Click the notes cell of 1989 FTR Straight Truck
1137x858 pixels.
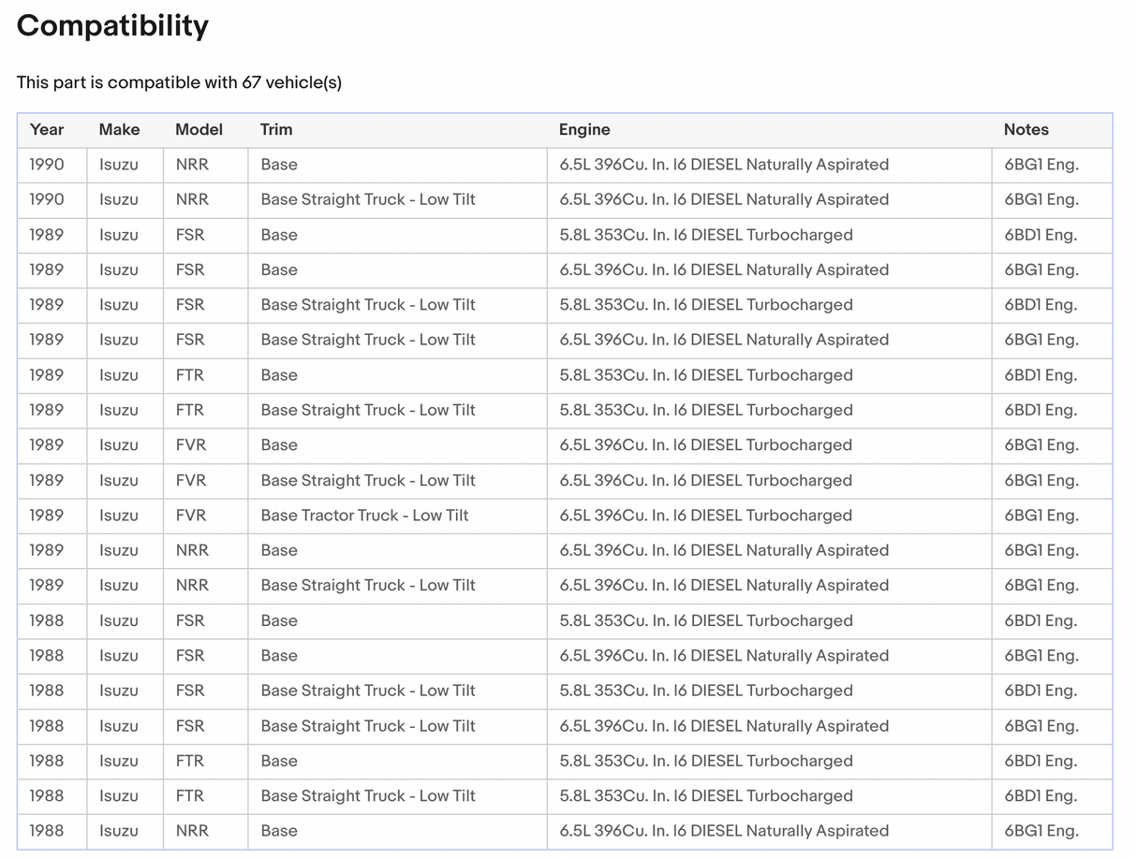tap(1041, 410)
